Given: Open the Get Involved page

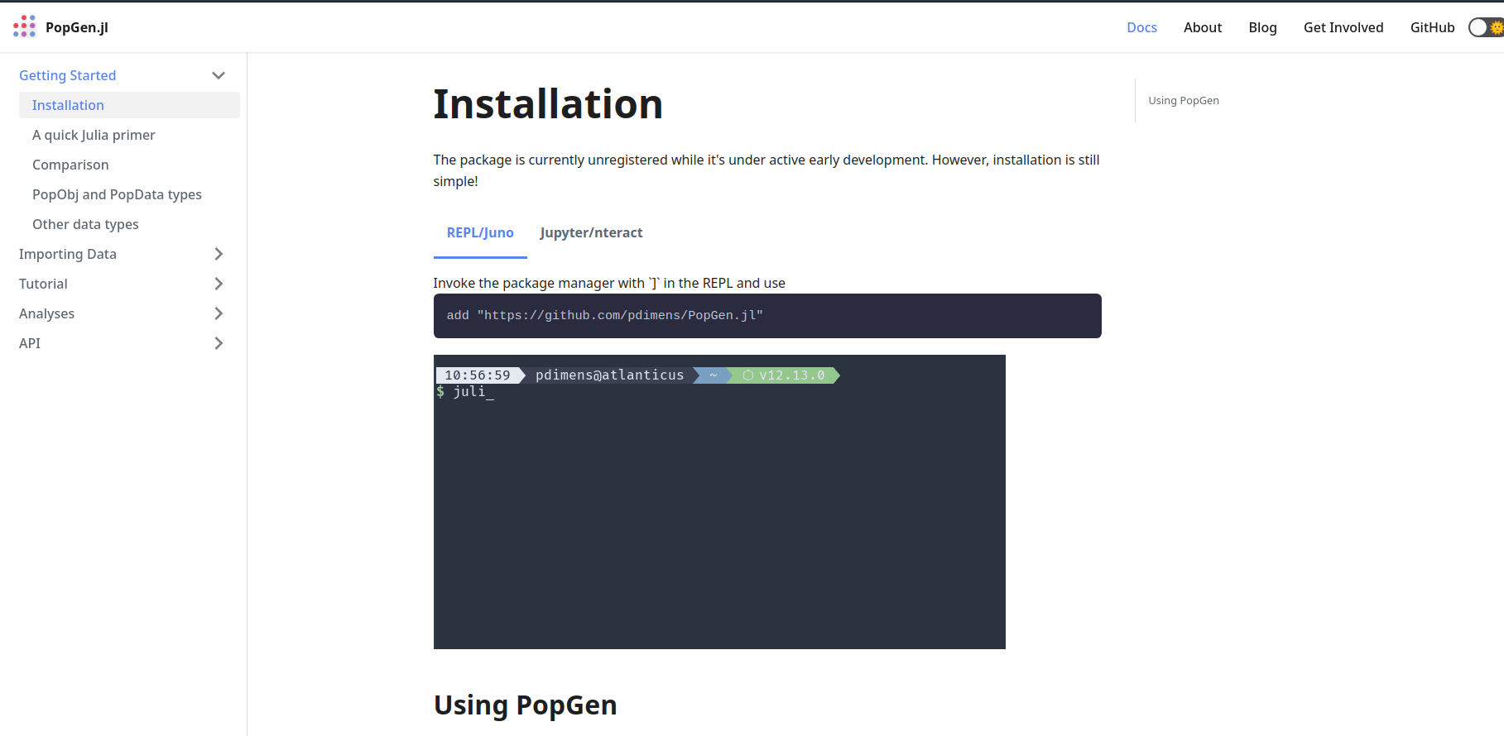Looking at the screenshot, I should 1343,27.
